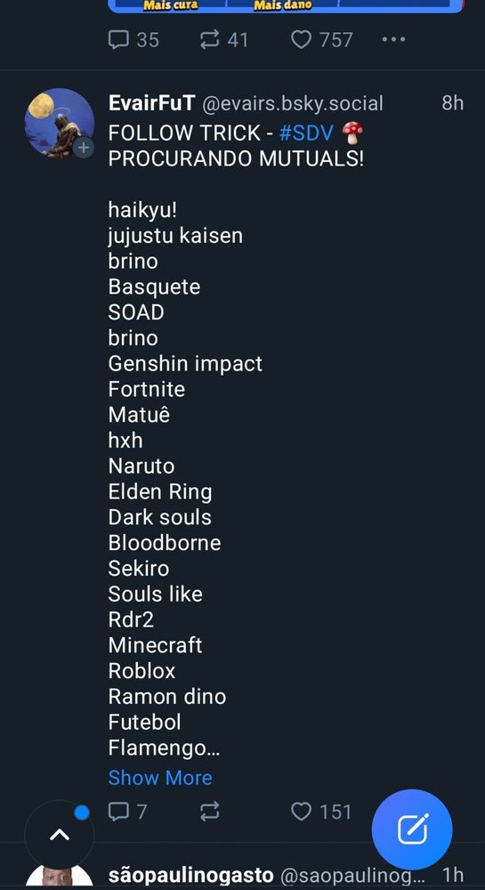Screen dimensions: 485x890
Task: Open the 8h timestamp of EvairFuT's post
Action: coord(453,103)
